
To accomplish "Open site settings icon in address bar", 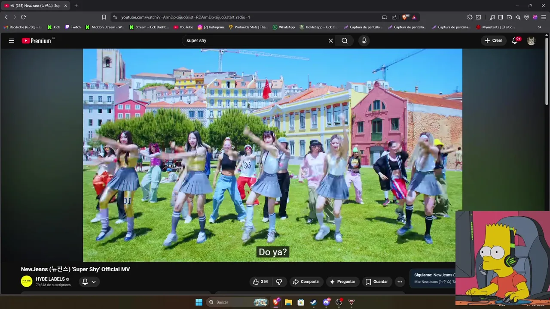I will pyautogui.click(x=115, y=17).
